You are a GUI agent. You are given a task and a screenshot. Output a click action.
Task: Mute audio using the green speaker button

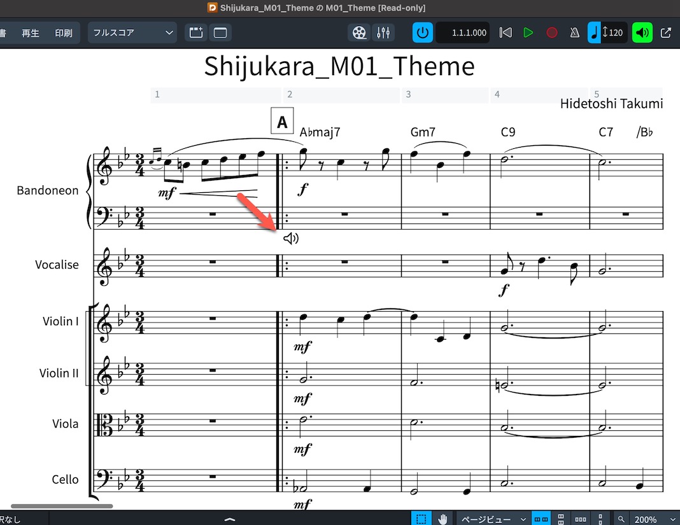642,32
